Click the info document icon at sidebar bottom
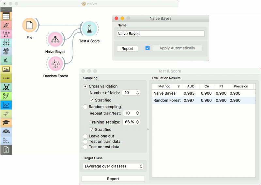The image size is (261, 185). tap(6, 150)
